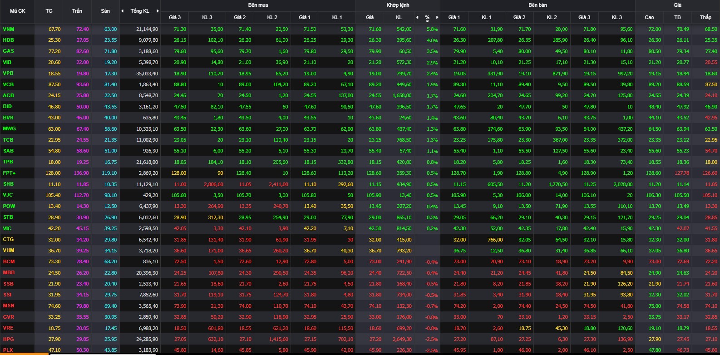The height and width of the screenshot is (355, 720).
Task: Sort by the % change column header
Action: [x=427, y=17]
